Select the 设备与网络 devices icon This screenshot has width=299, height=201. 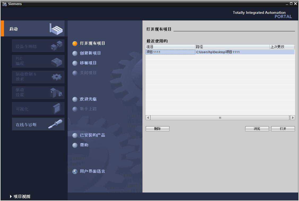click(x=57, y=46)
